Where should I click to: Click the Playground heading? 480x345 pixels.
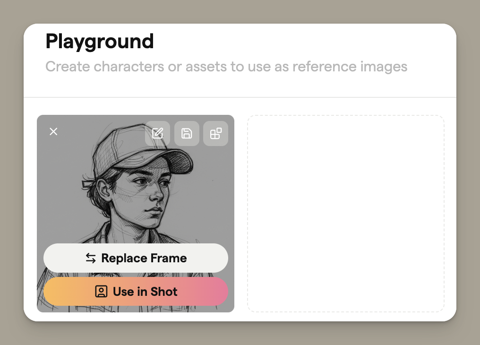[100, 42]
